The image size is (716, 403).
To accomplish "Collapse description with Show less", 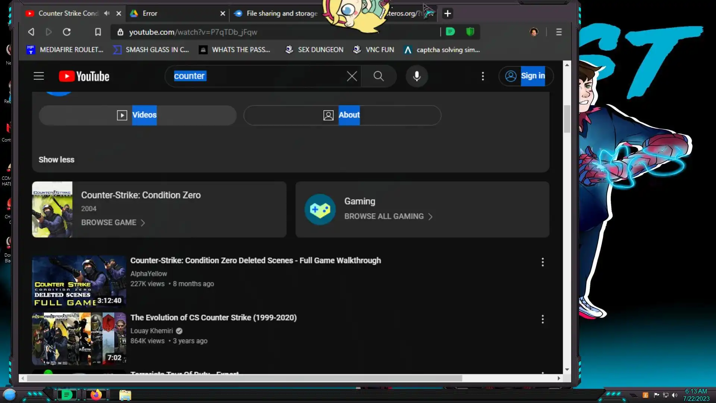I will (56, 160).
